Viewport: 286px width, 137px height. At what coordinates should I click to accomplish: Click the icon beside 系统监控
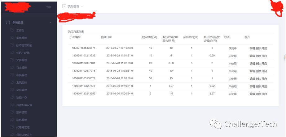pos(12,82)
